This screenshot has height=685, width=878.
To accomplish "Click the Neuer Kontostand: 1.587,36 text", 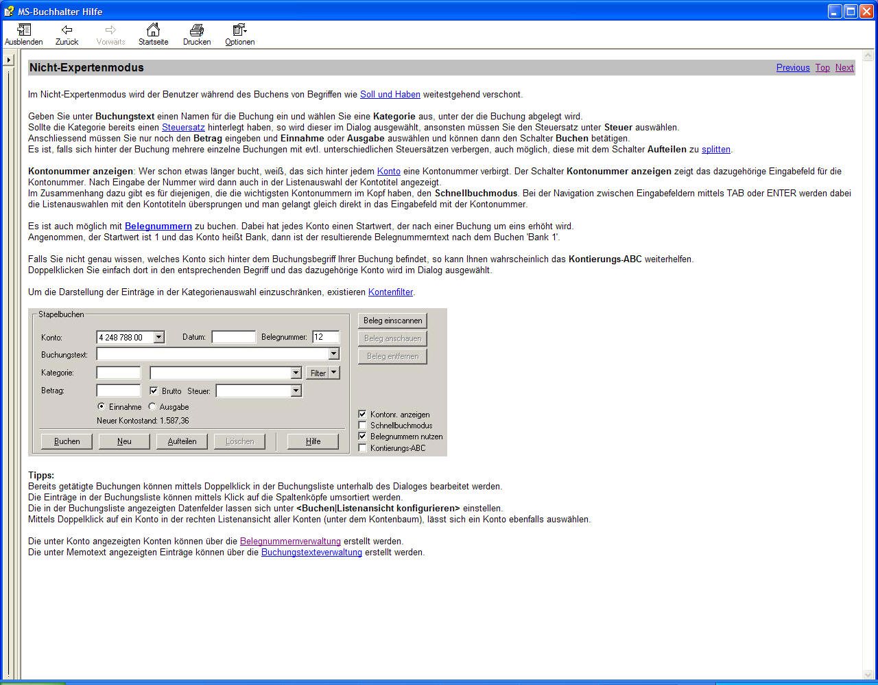I will click(143, 420).
